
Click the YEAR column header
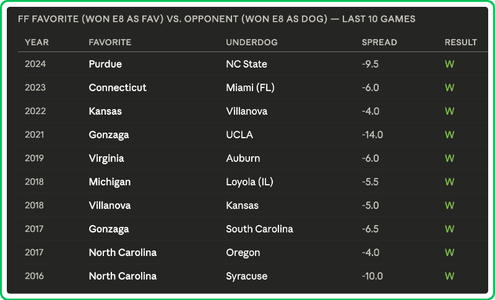pyautogui.click(x=37, y=43)
